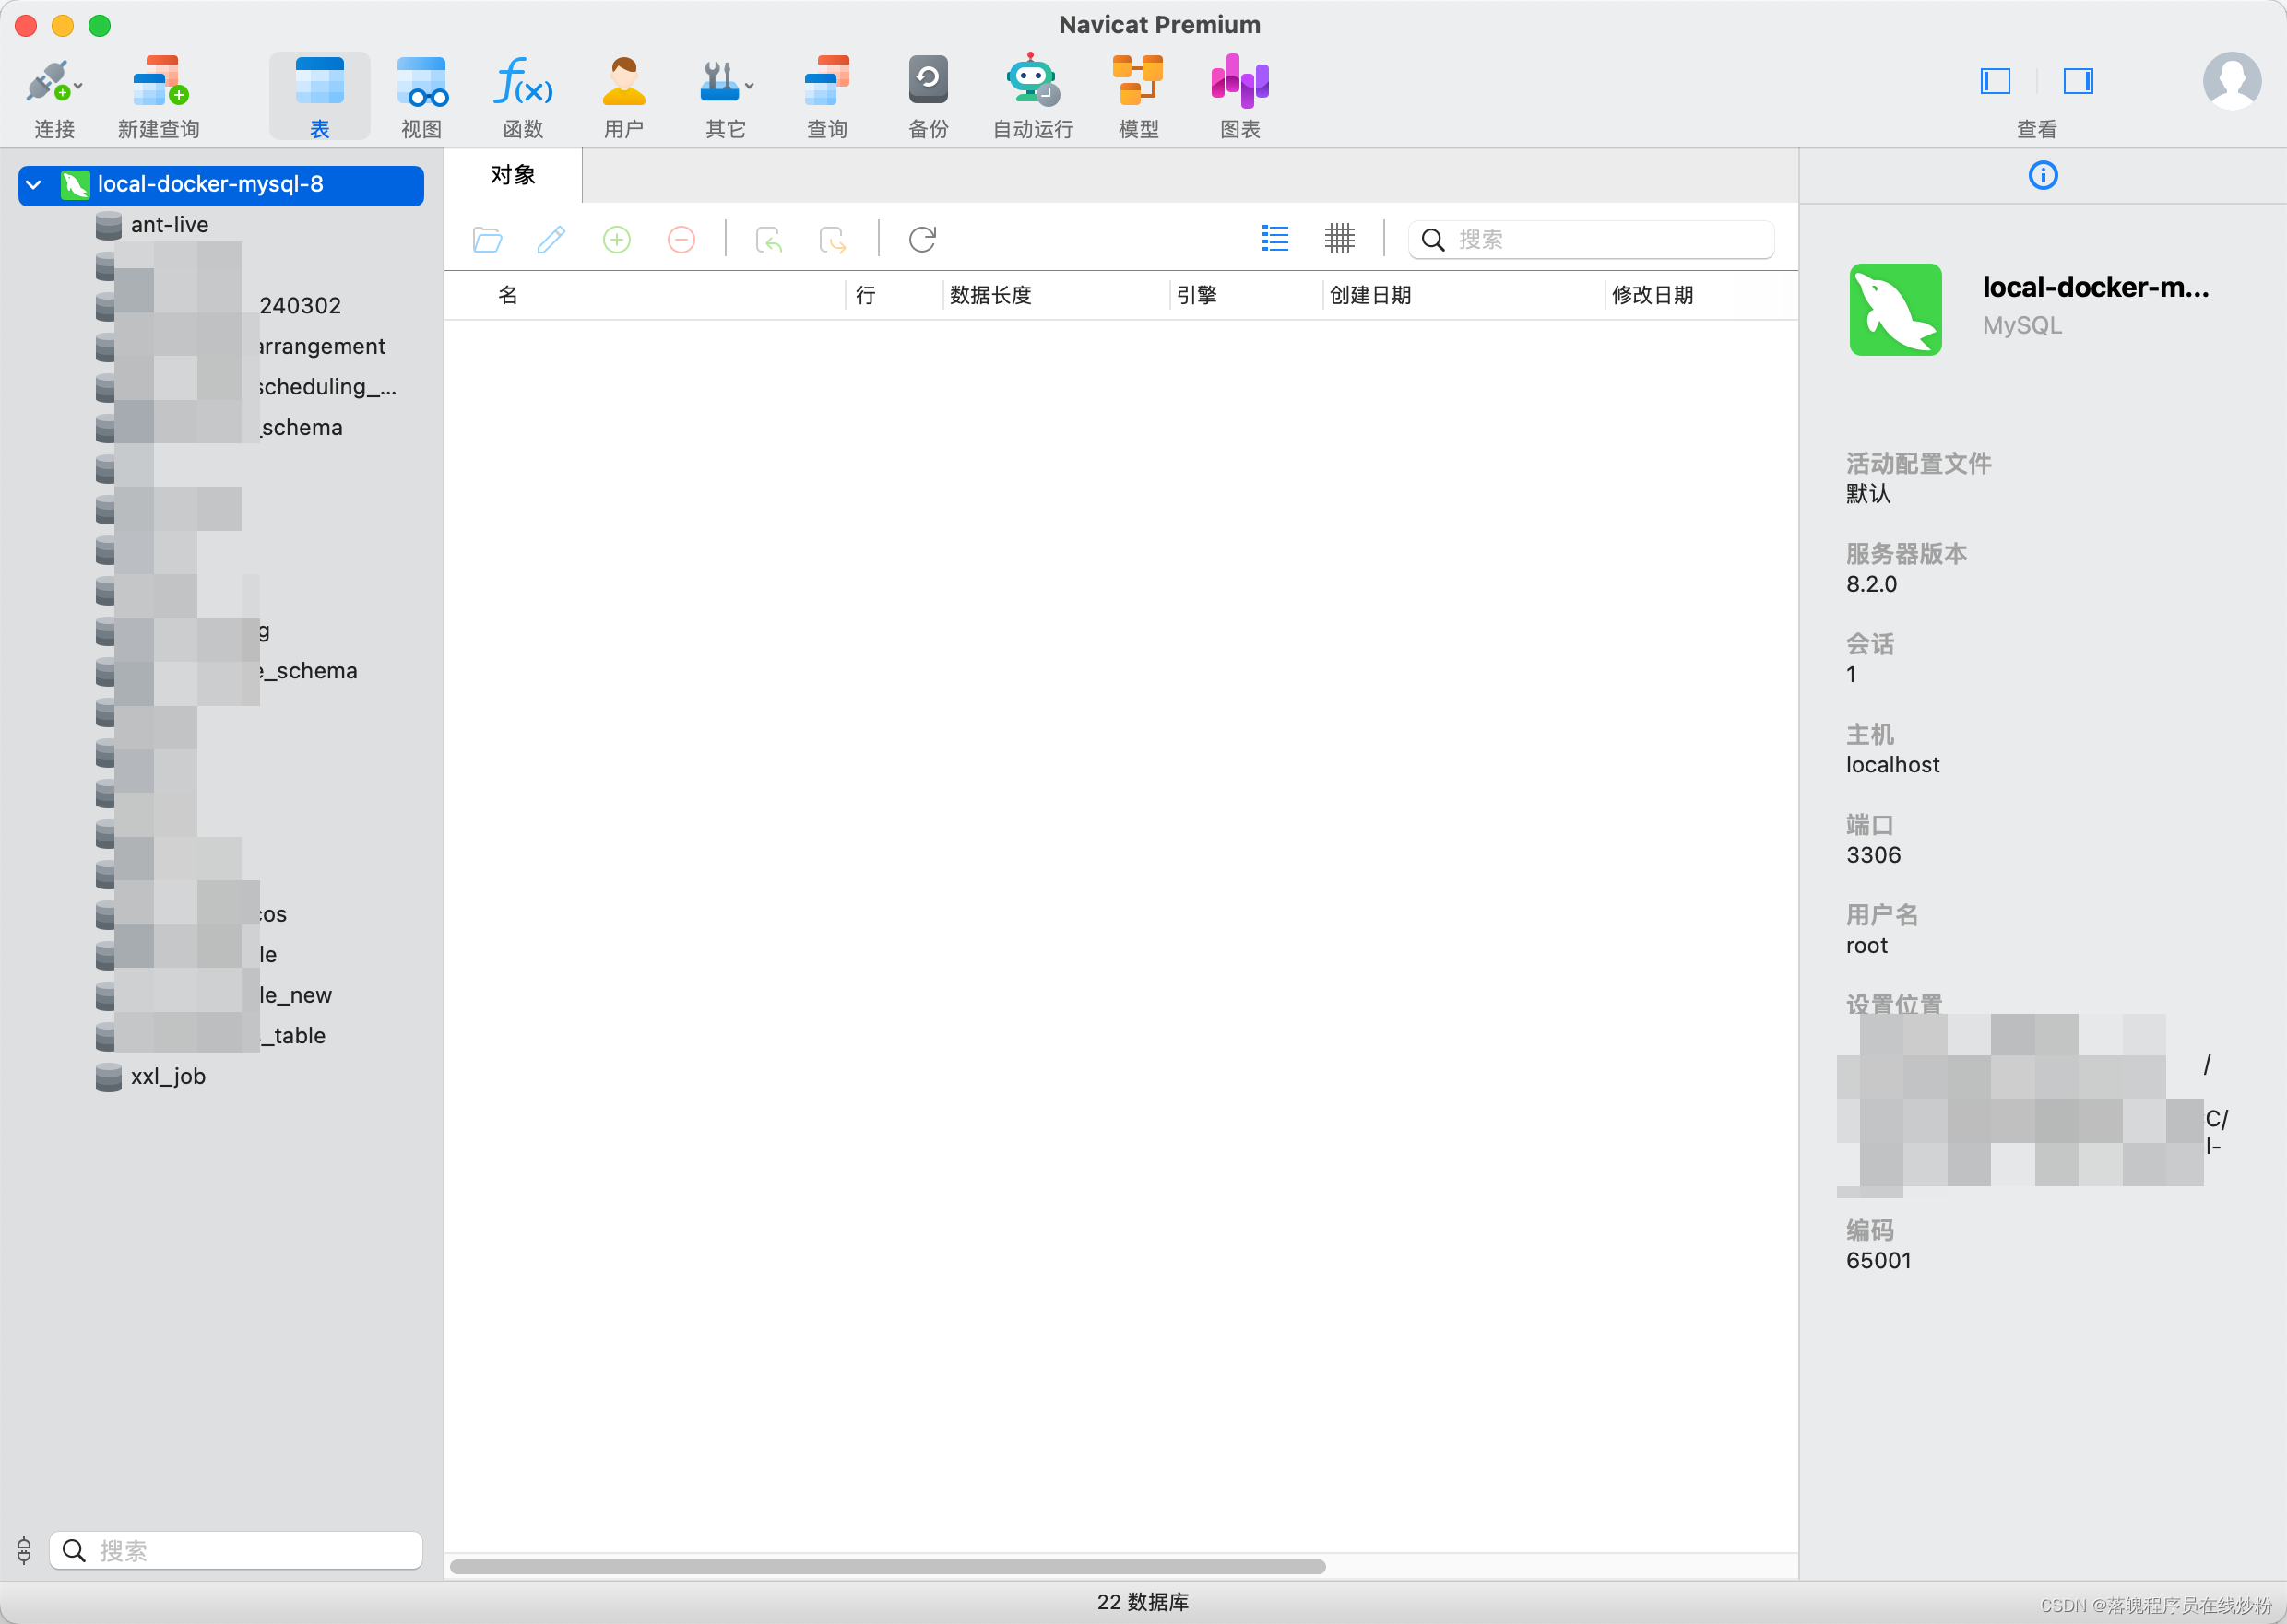The image size is (2287, 1624).
Task: Click the host value localhost
Action: pos(1891,765)
